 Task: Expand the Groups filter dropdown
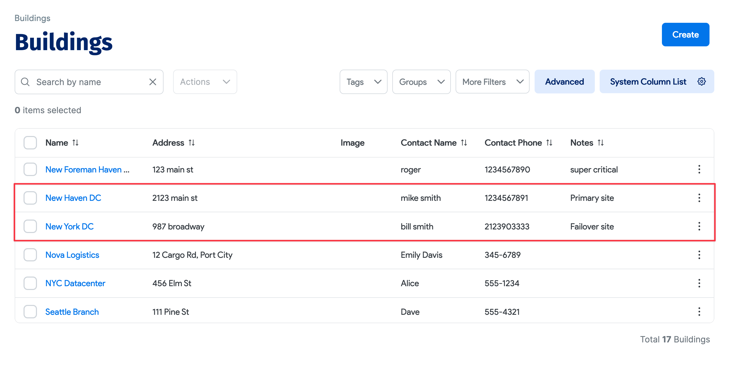(x=421, y=82)
